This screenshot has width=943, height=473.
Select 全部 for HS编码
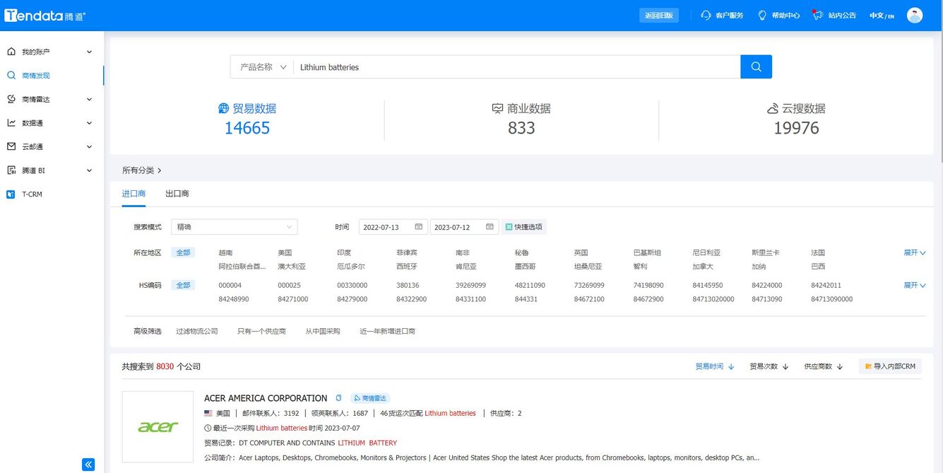tap(183, 285)
